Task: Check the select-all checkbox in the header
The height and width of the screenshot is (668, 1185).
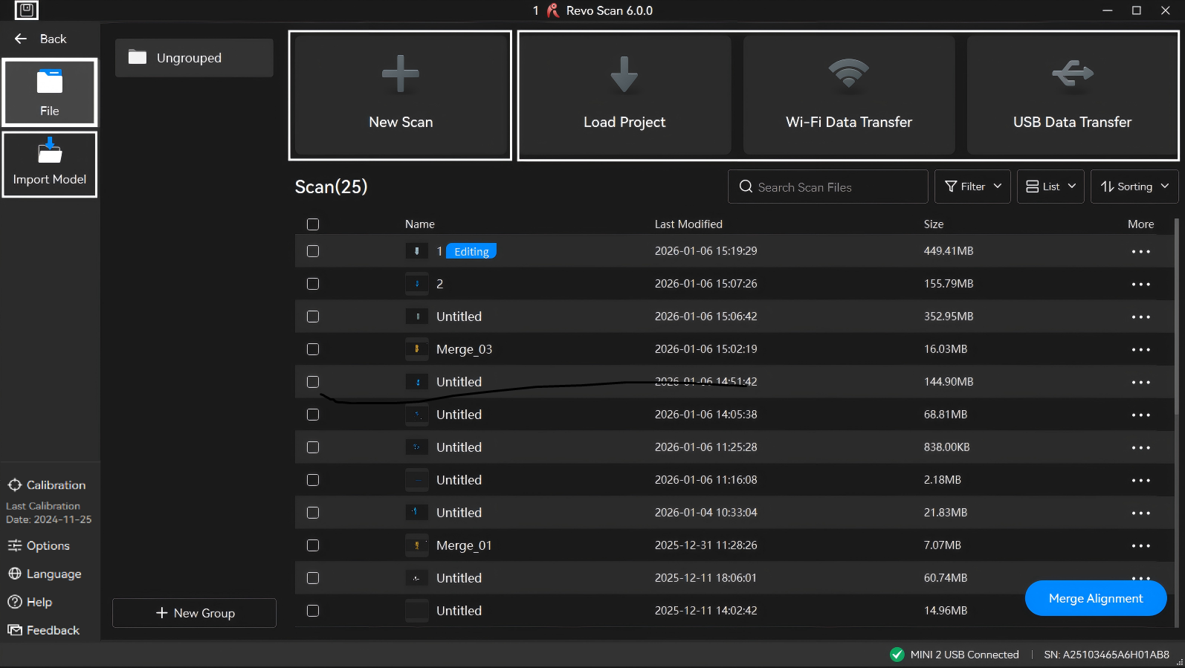Action: (x=313, y=224)
